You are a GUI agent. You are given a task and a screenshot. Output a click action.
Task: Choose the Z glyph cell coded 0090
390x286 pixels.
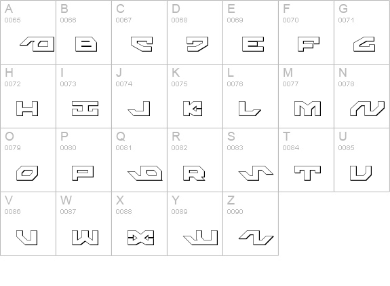(250, 224)
